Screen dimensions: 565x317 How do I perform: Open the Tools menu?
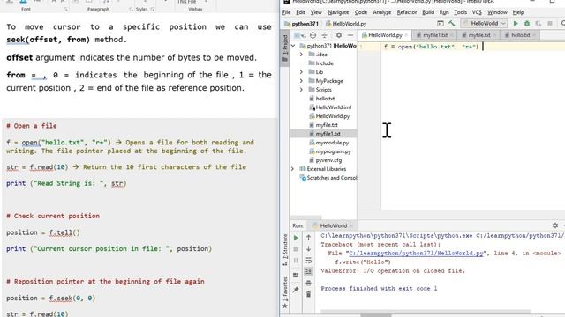point(460,12)
